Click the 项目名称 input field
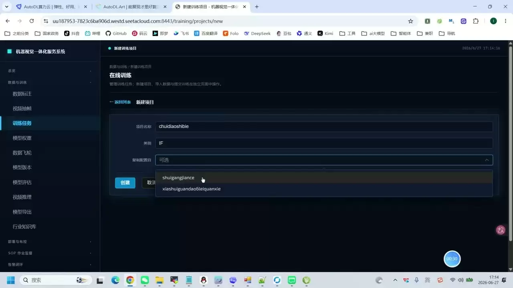The width and height of the screenshot is (513, 288). (x=324, y=126)
